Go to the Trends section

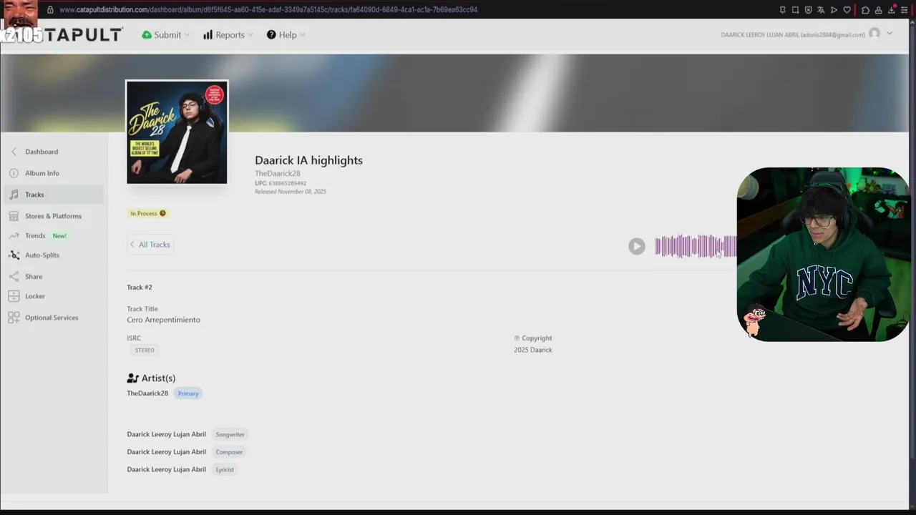[x=35, y=235]
